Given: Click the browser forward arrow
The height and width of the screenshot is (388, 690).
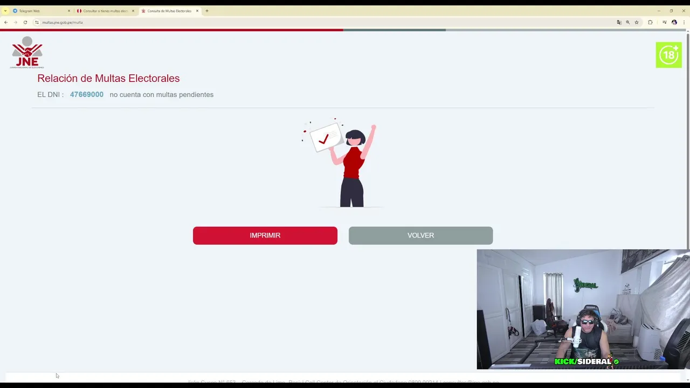Looking at the screenshot, I should coord(16,22).
